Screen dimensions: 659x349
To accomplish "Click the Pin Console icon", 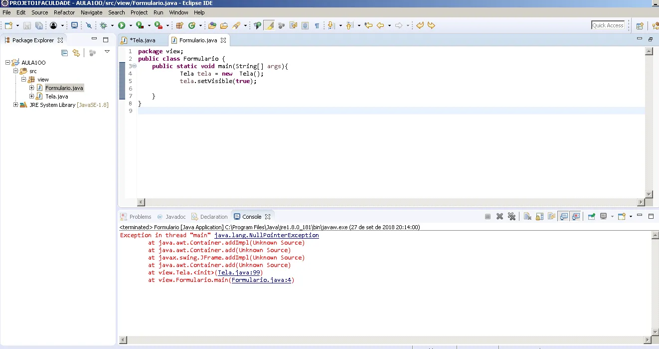I will coord(591,217).
